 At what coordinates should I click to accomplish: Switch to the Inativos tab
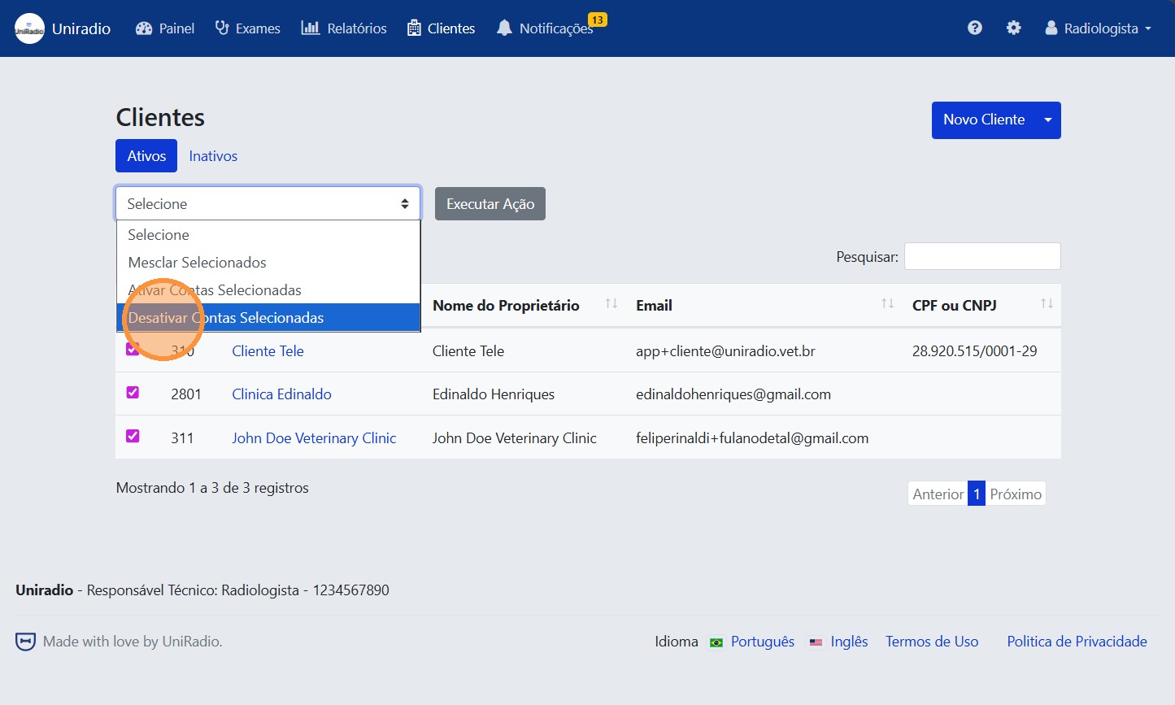213,156
